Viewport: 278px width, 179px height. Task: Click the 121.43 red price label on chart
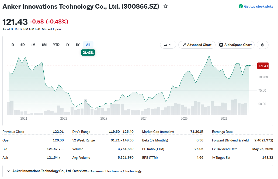click(263, 66)
